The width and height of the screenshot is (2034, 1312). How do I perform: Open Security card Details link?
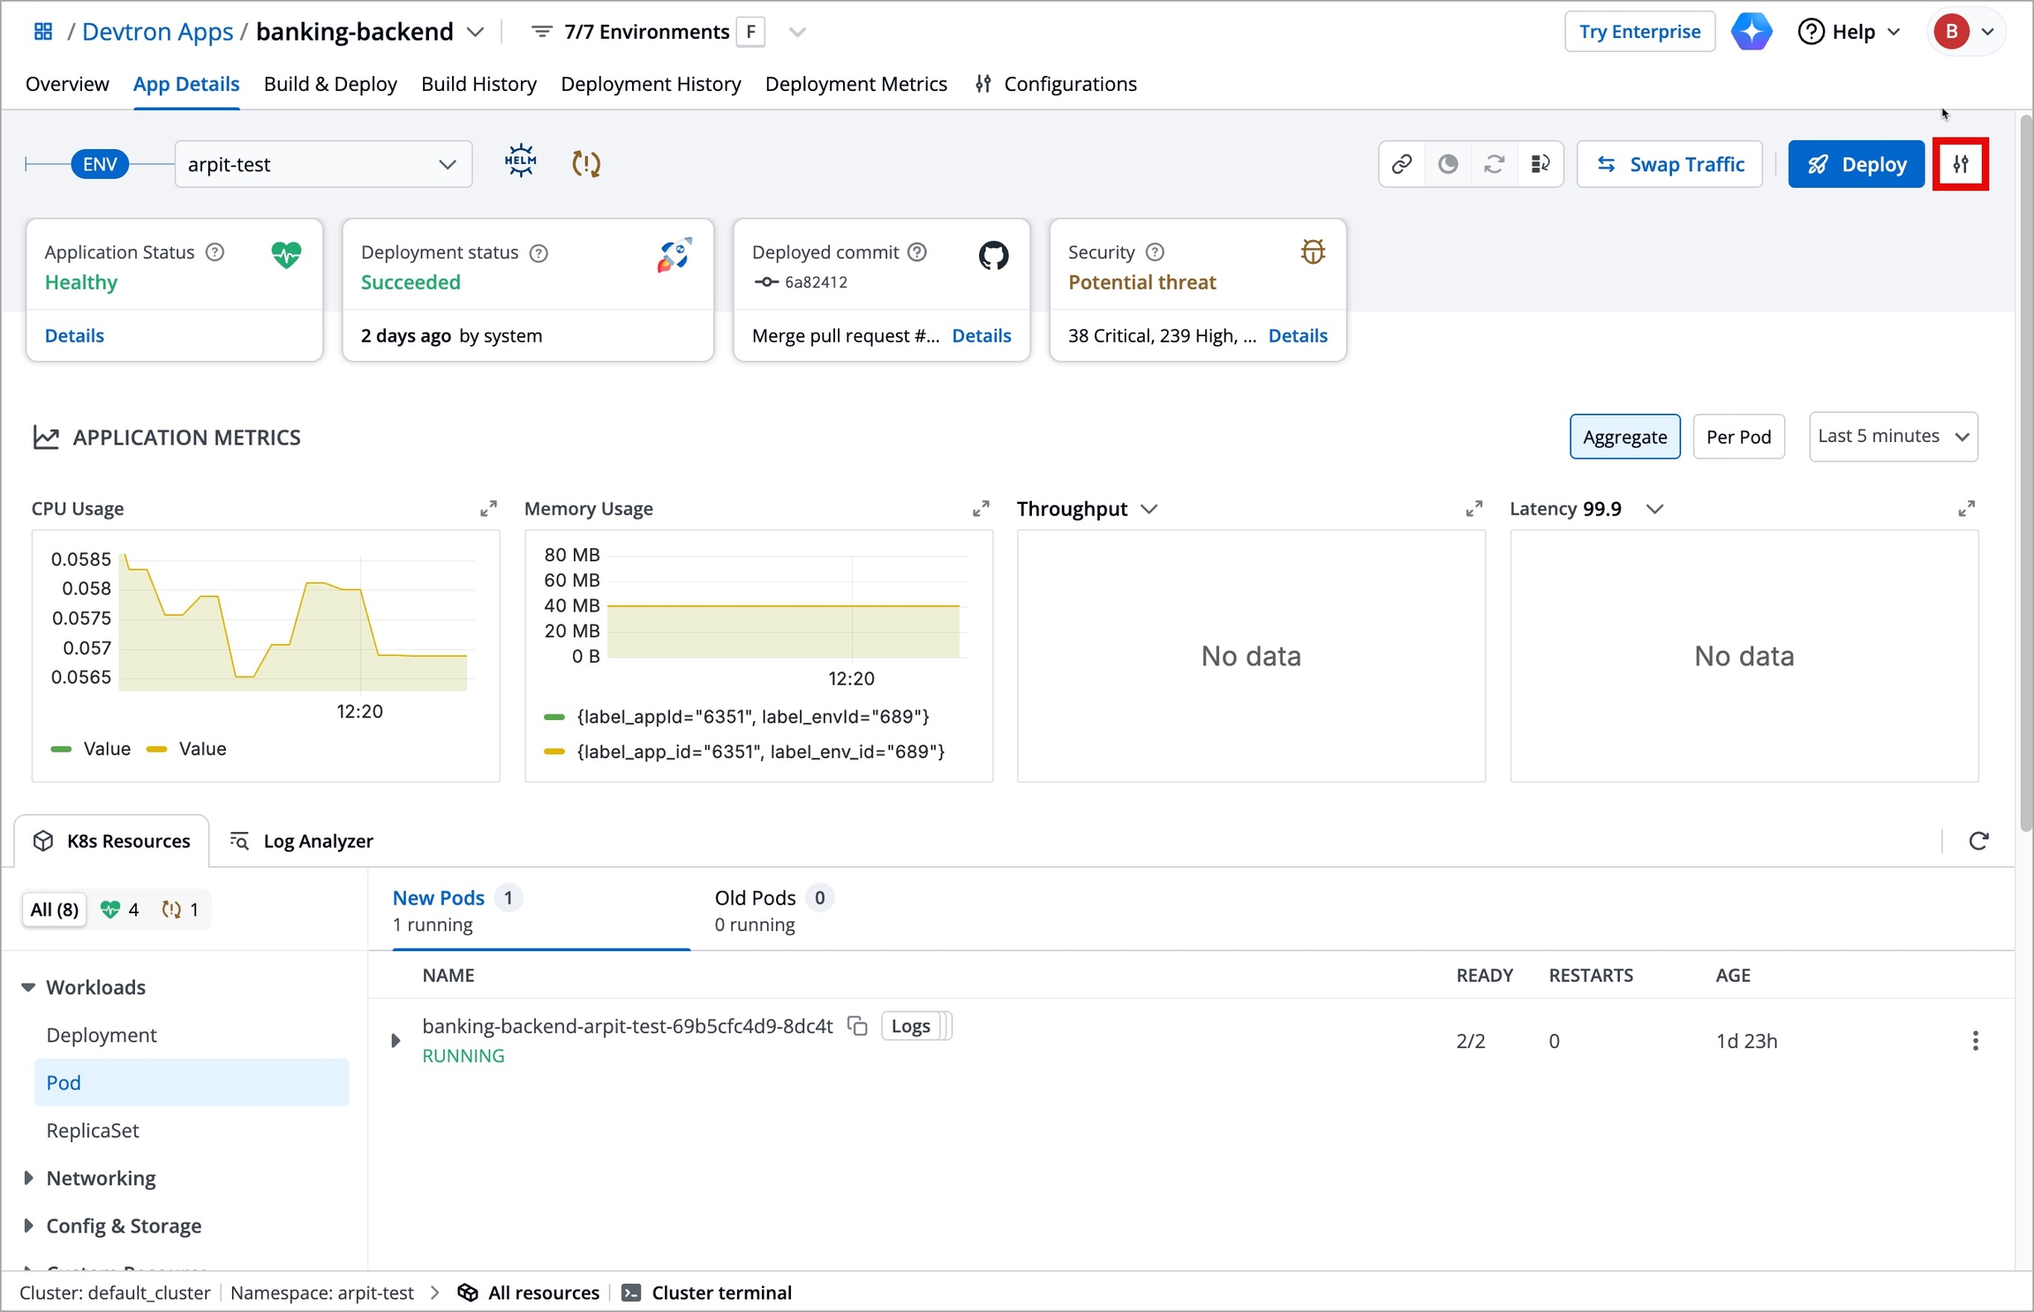(x=1297, y=335)
